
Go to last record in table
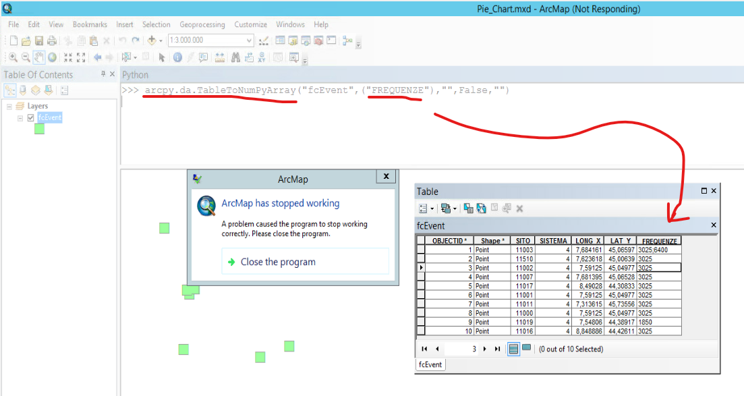(497, 349)
